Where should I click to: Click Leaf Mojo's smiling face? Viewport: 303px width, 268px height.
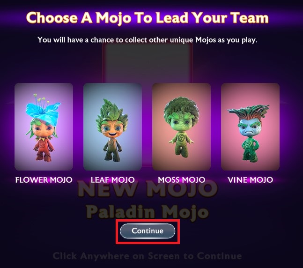click(112, 130)
